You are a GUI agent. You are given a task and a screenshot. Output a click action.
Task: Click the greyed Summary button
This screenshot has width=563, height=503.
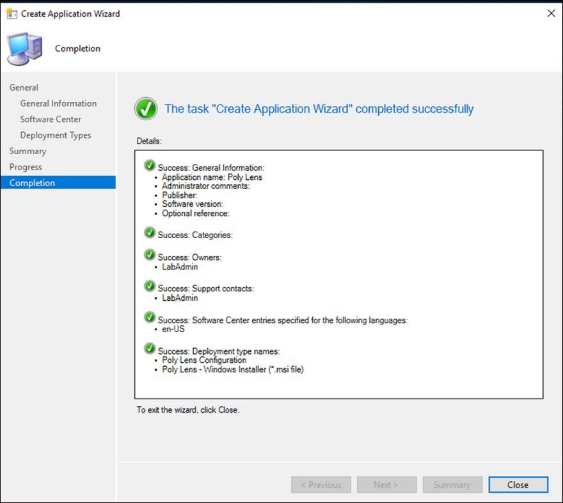click(x=452, y=484)
